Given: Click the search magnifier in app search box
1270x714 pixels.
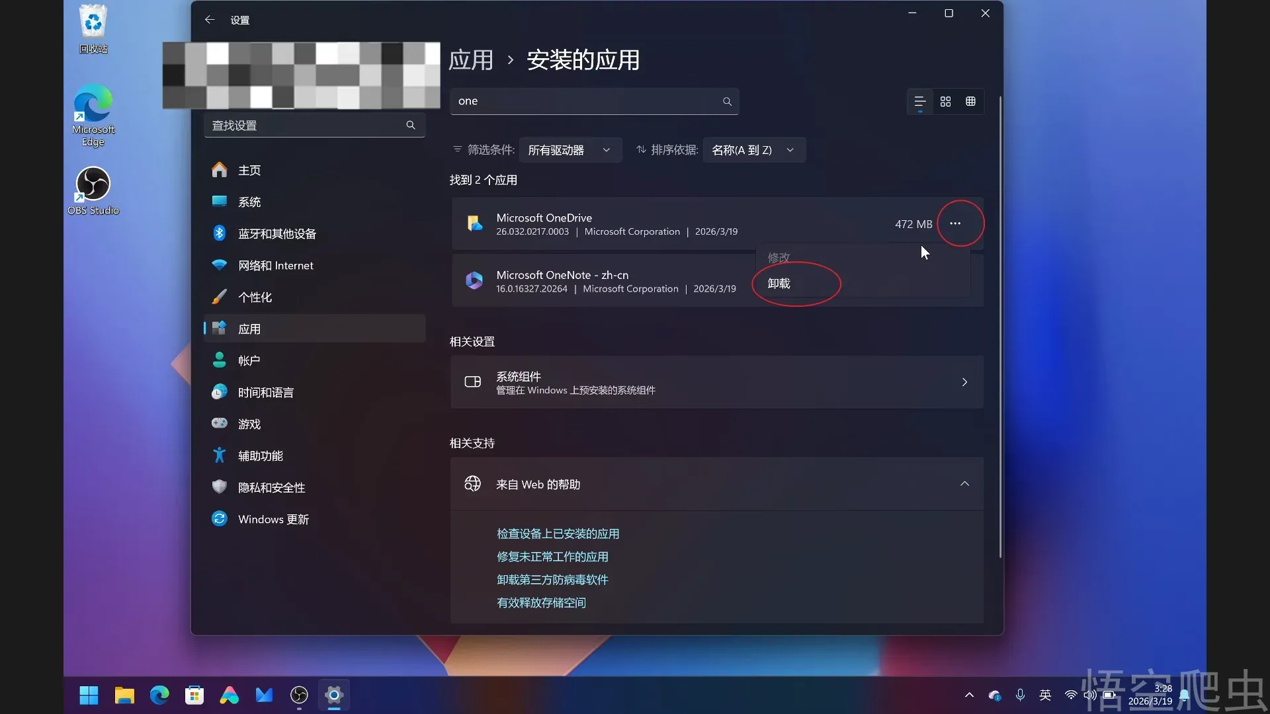Looking at the screenshot, I should [x=727, y=101].
